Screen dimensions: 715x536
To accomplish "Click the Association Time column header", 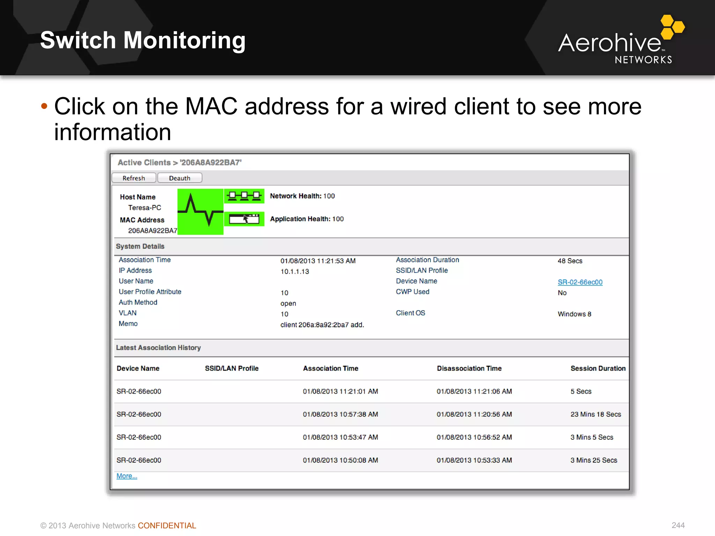I will 331,368.
